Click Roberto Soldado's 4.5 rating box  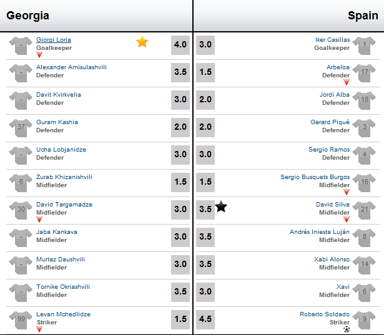[x=205, y=319]
